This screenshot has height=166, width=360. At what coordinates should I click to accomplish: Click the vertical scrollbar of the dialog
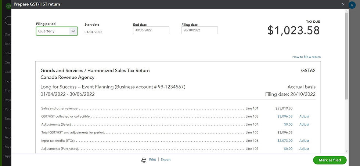(x=346, y=56)
